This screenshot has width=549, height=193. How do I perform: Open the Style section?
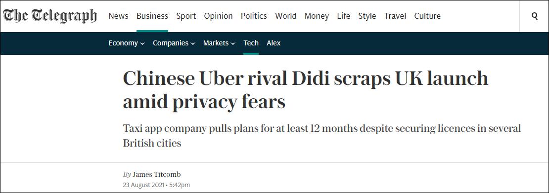click(367, 16)
